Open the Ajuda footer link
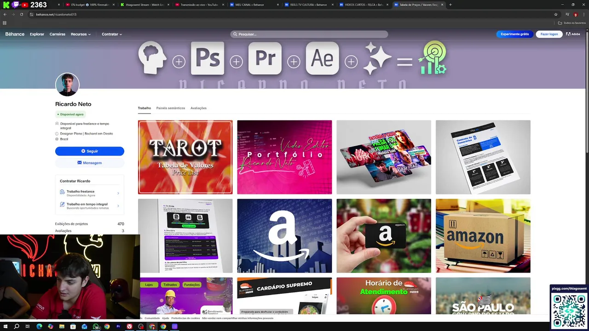The width and height of the screenshot is (589, 331). (165, 318)
